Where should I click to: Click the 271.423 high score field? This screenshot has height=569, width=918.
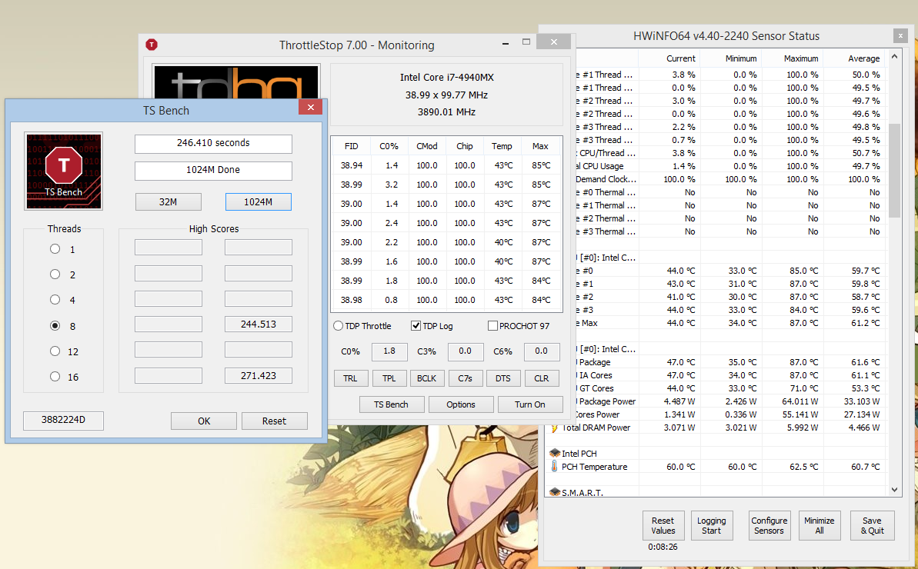[x=259, y=376]
